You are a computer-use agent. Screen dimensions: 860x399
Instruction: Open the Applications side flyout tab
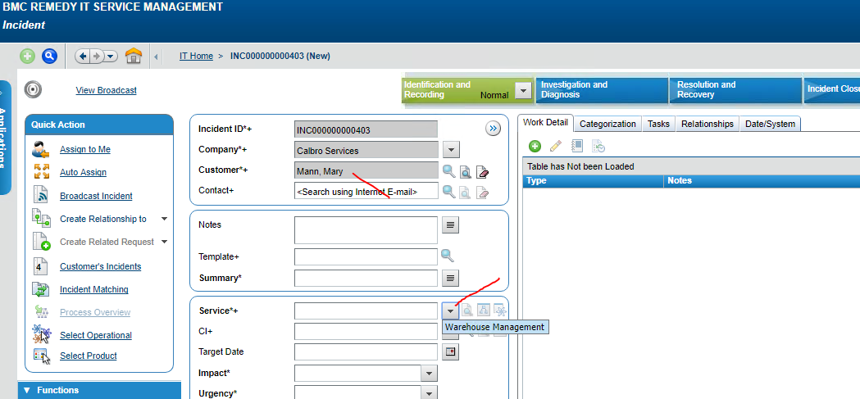tap(5, 137)
